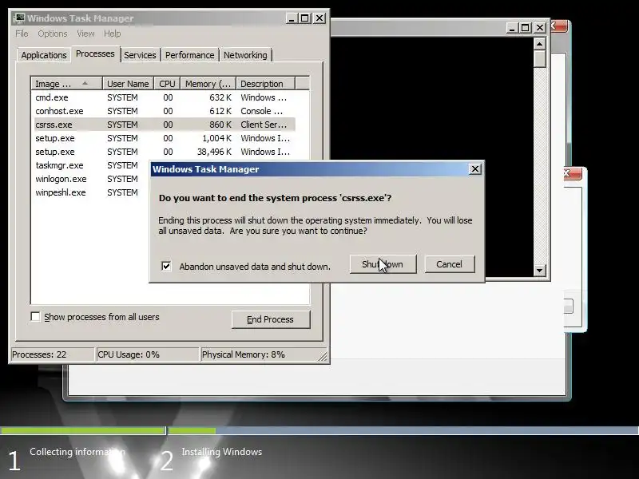Enable 'Show processes from all users' checkbox

click(x=35, y=316)
